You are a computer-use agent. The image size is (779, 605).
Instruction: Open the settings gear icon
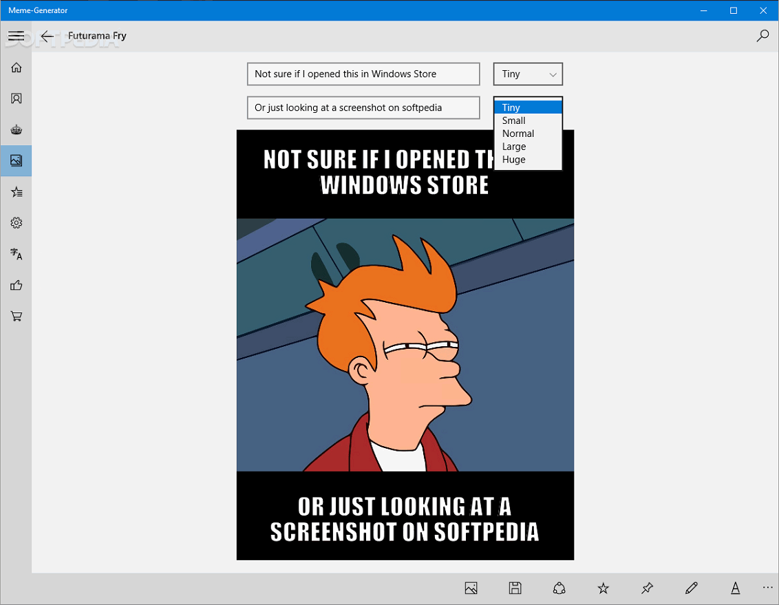tap(17, 223)
